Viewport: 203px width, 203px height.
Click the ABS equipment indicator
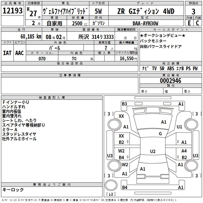[171, 69]
